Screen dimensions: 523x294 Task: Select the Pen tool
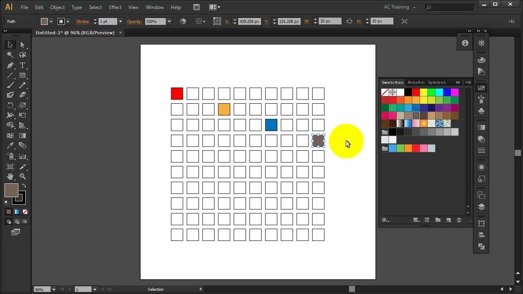tap(10, 65)
